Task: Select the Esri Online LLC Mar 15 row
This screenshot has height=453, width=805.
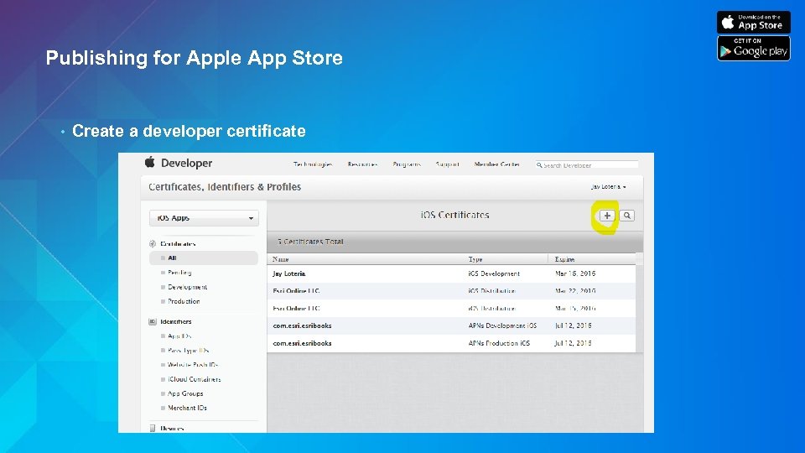Action: [x=451, y=309]
